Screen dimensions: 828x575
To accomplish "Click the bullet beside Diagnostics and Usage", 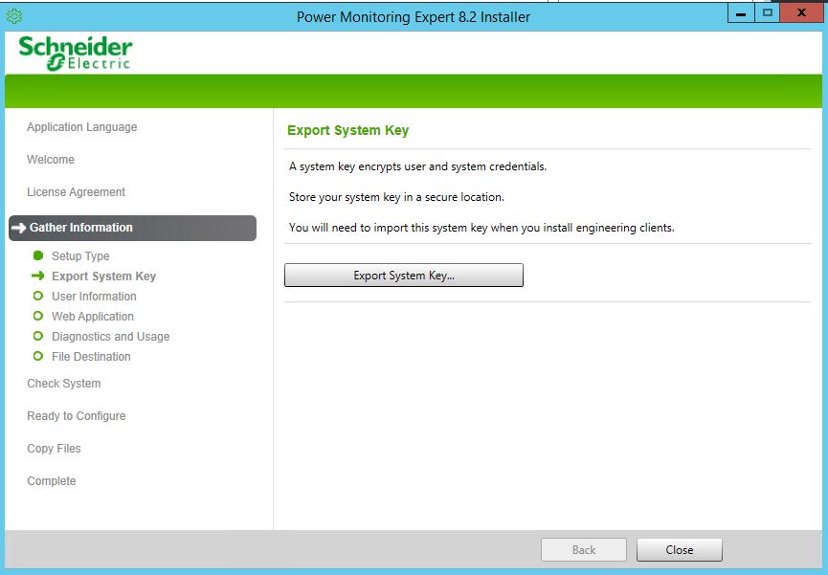I will pyautogui.click(x=38, y=337).
